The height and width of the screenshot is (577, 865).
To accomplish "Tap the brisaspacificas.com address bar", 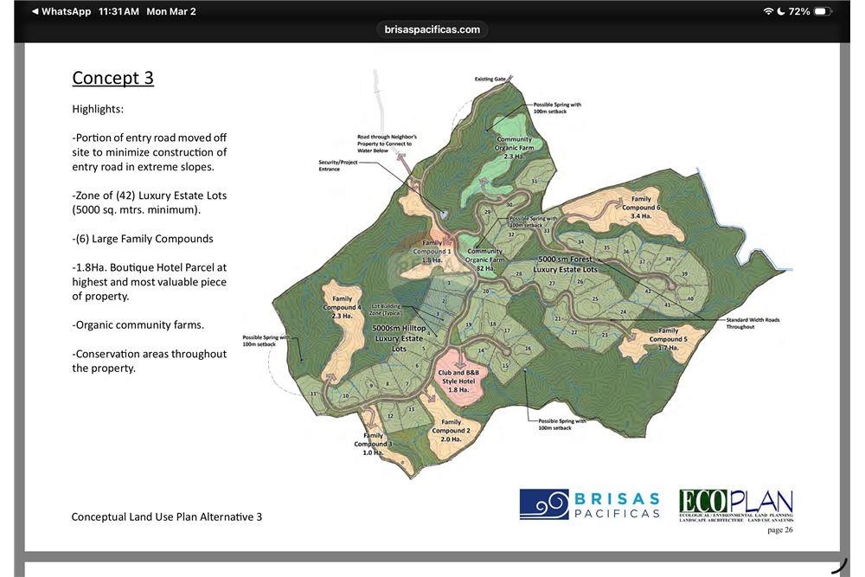I will tap(432, 29).
